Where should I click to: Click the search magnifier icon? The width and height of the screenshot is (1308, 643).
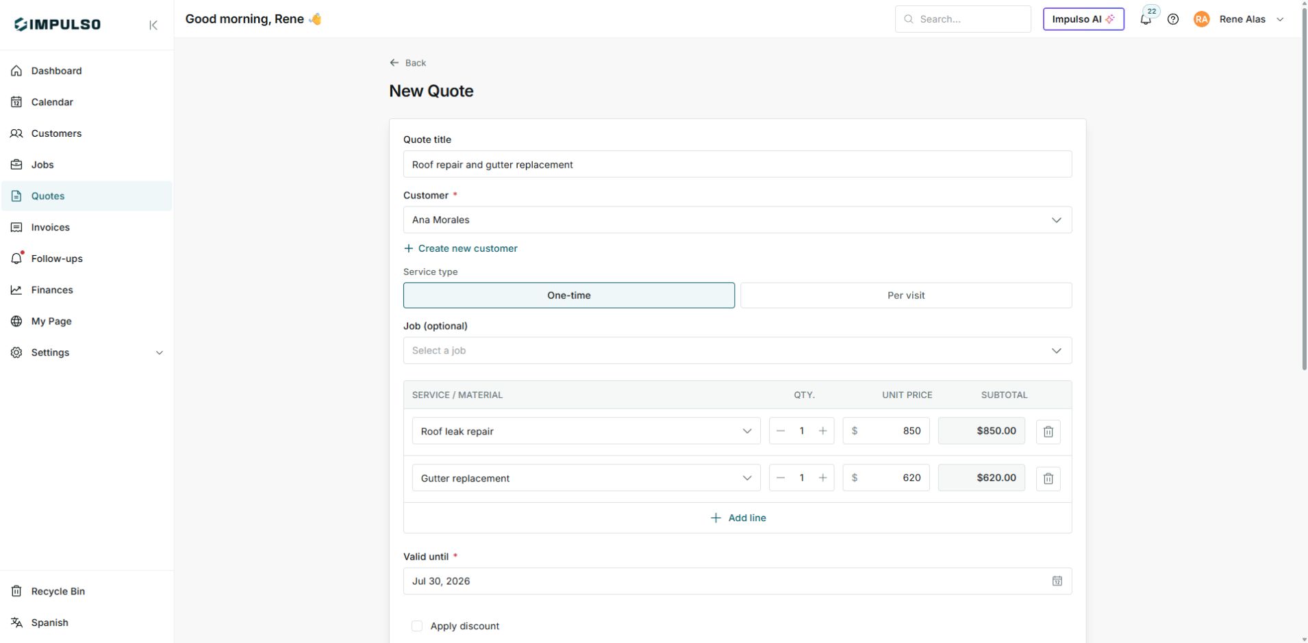coord(909,19)
